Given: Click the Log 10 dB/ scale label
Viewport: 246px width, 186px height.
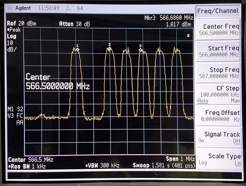Looking at the screenshot, I should pyautogui.click(x=12, y=43).
